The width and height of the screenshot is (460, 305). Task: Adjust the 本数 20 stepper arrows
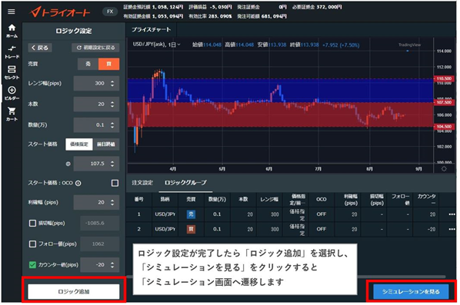(112, 104)
